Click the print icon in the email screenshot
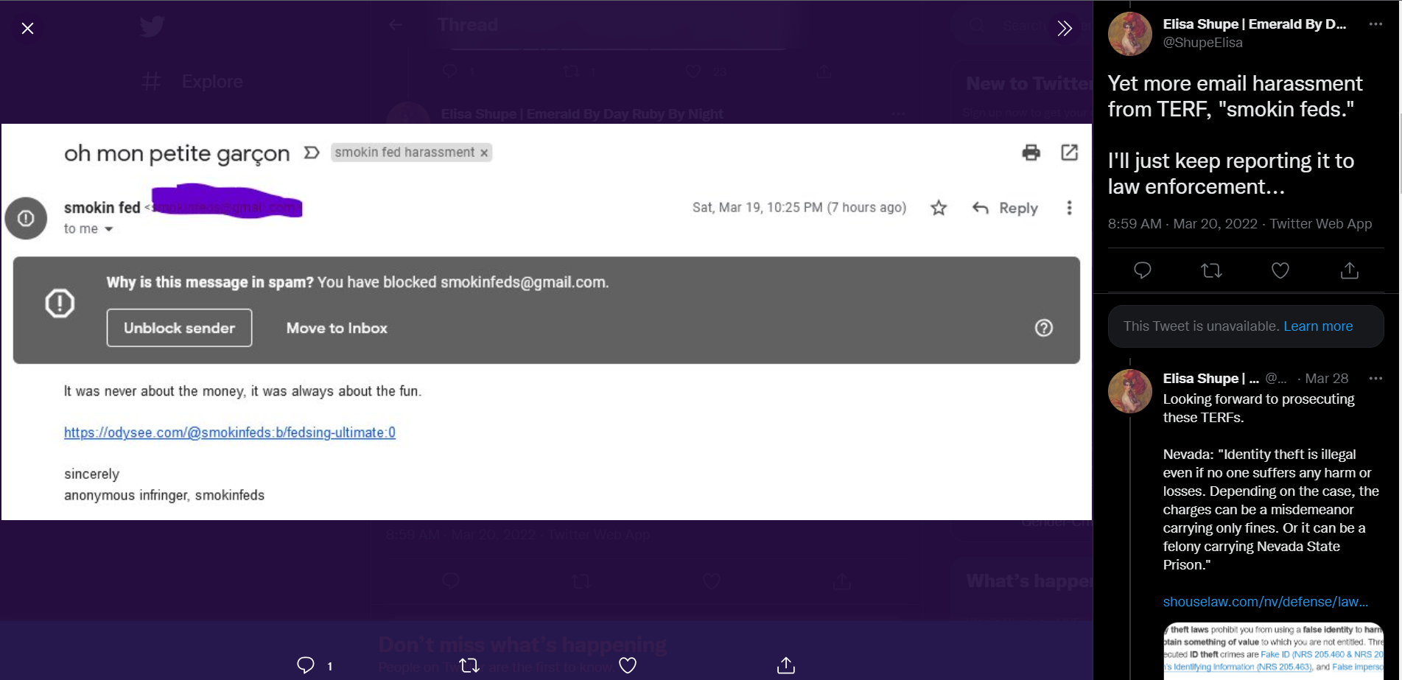 tap(1031, 153)
